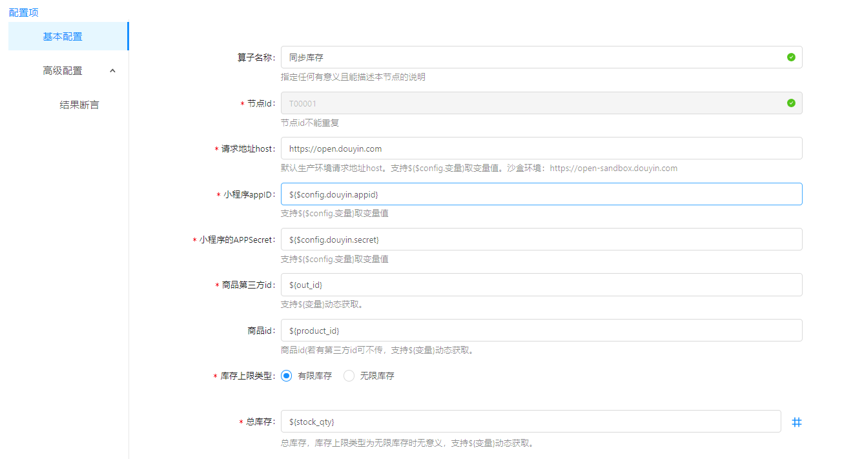Click the disabled 节点Id input field
Screen dimensions: 842x459
[x=529, y=103]
